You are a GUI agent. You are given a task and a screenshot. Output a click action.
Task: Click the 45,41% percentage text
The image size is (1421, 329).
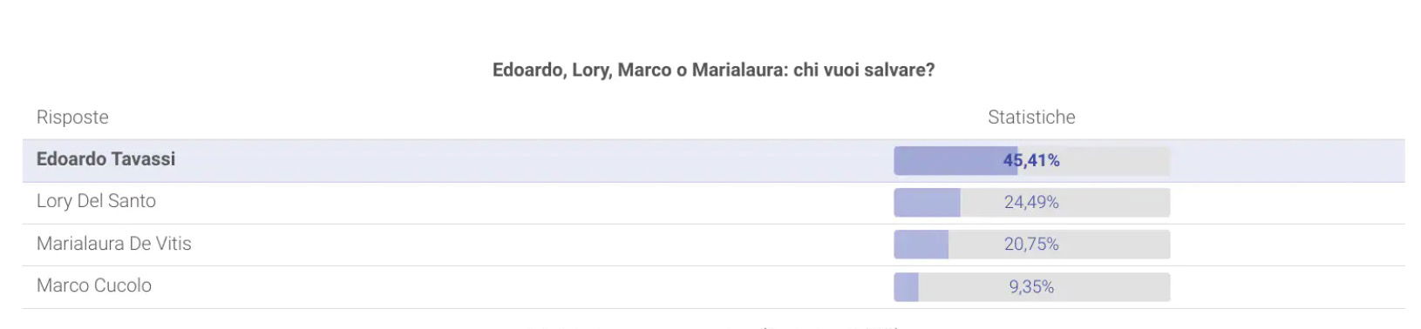tap(1031, 161)
